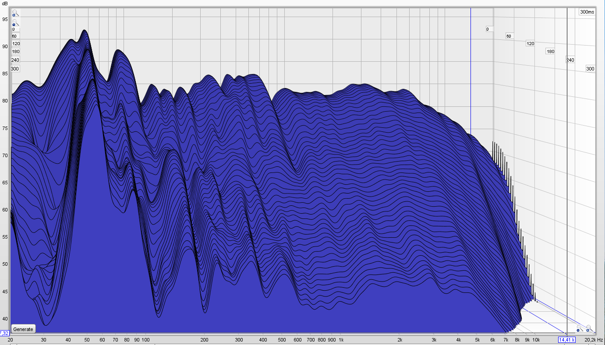
Task: Click the 300ms time range label
Action: (x=587, y=12)
